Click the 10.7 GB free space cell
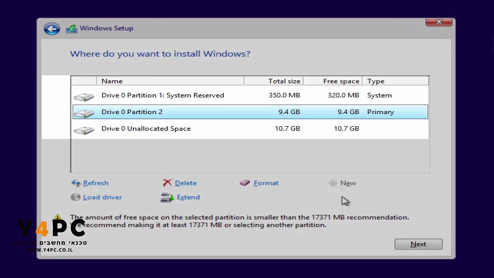 [x=347, y=129]
